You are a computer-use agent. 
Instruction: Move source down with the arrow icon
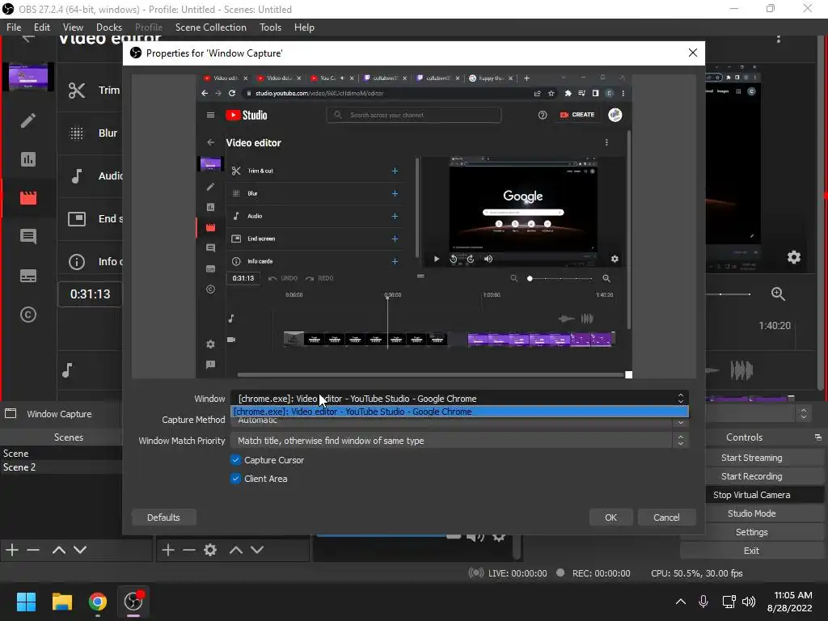tap(256, 550)
